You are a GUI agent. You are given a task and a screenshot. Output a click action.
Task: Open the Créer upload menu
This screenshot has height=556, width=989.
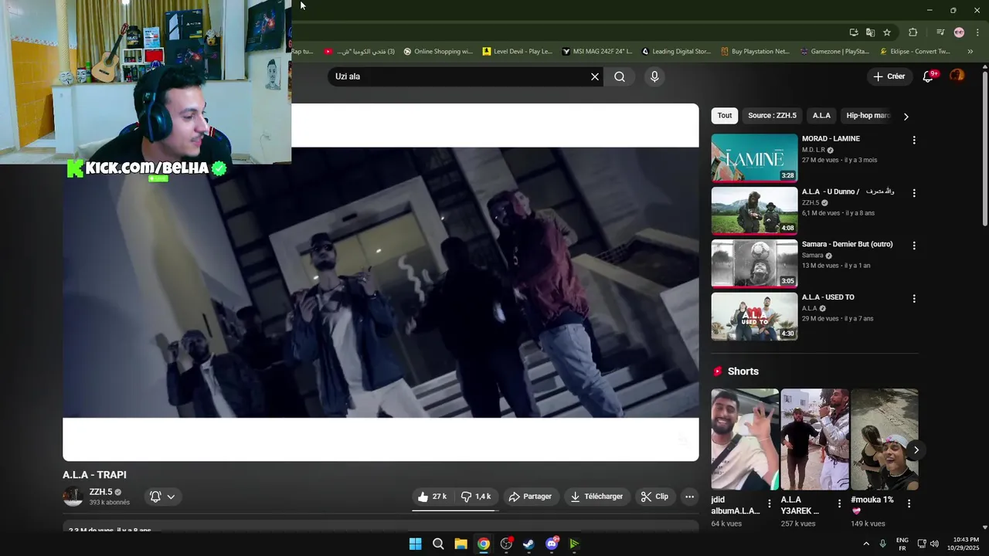889,76
